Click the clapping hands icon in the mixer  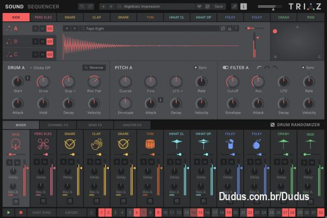click(96, 144)
